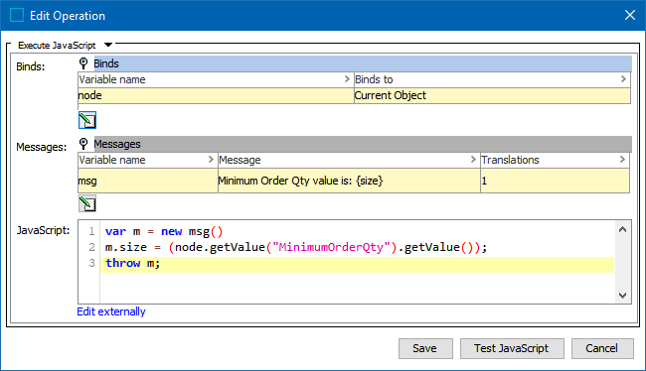Select the Current Object binds cell

tap(492, 95)
